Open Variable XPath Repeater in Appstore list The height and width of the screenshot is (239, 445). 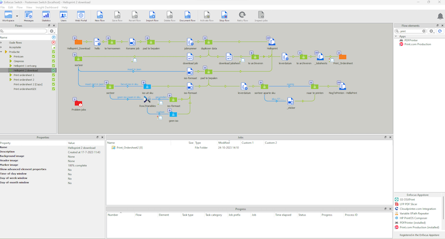coord(414,214)
